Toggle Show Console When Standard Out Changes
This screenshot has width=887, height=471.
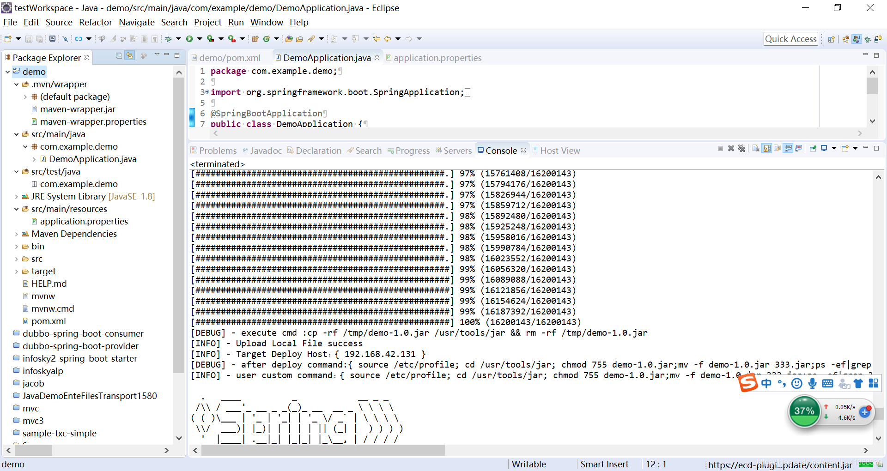pos(788,148)
